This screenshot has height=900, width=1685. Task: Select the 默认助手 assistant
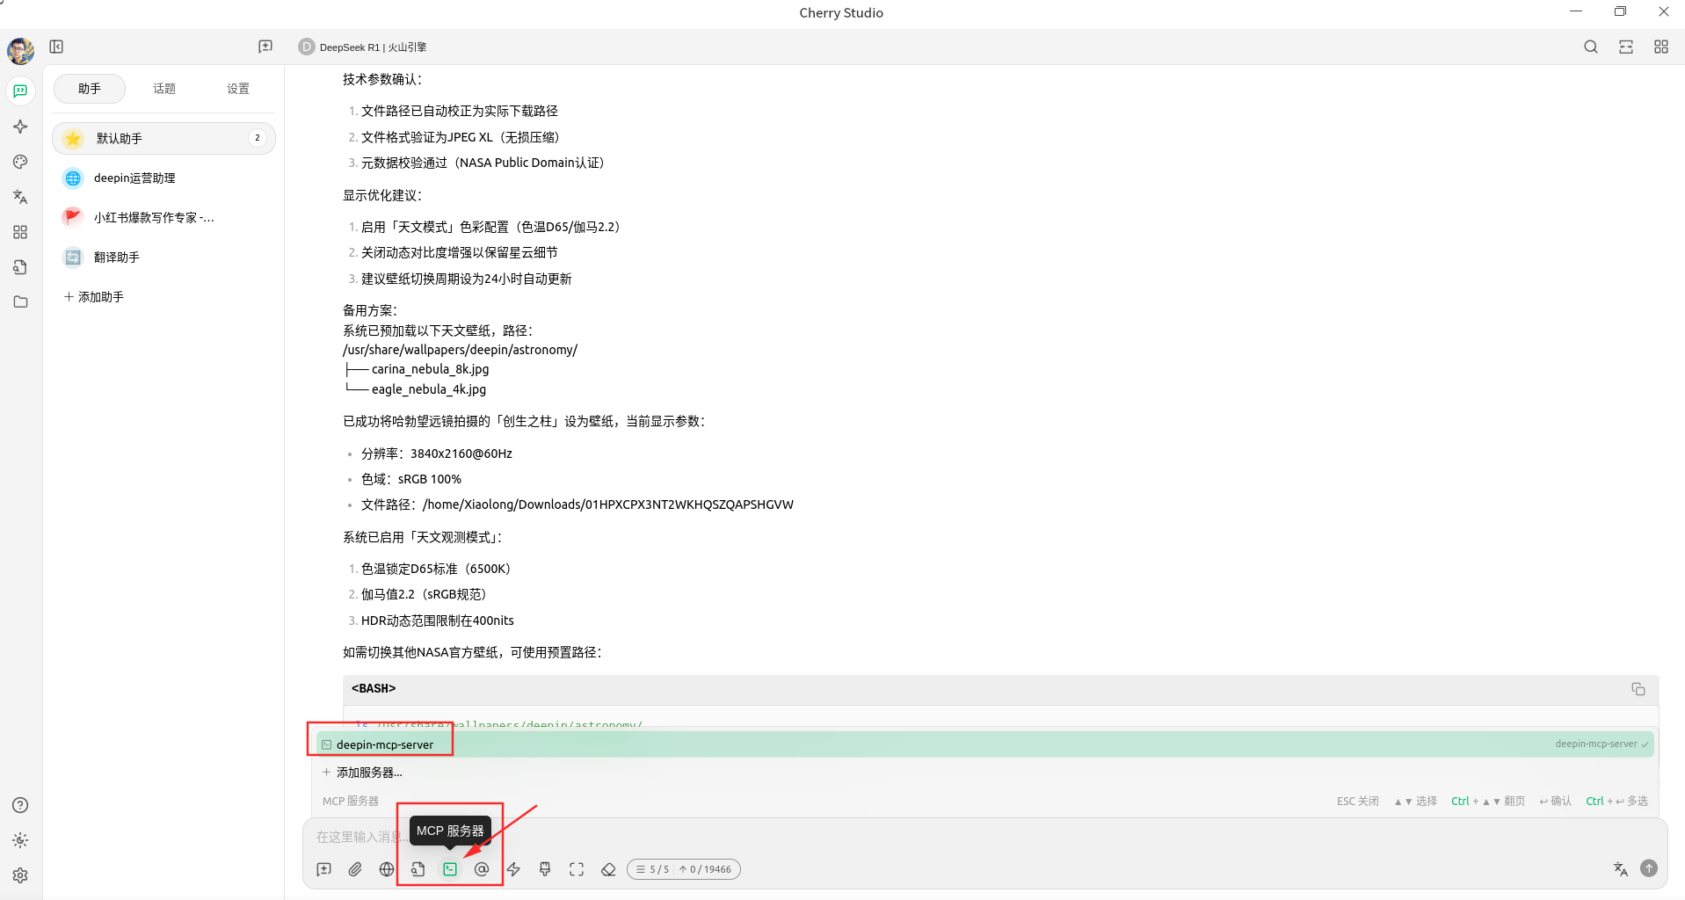click(163, 138)
